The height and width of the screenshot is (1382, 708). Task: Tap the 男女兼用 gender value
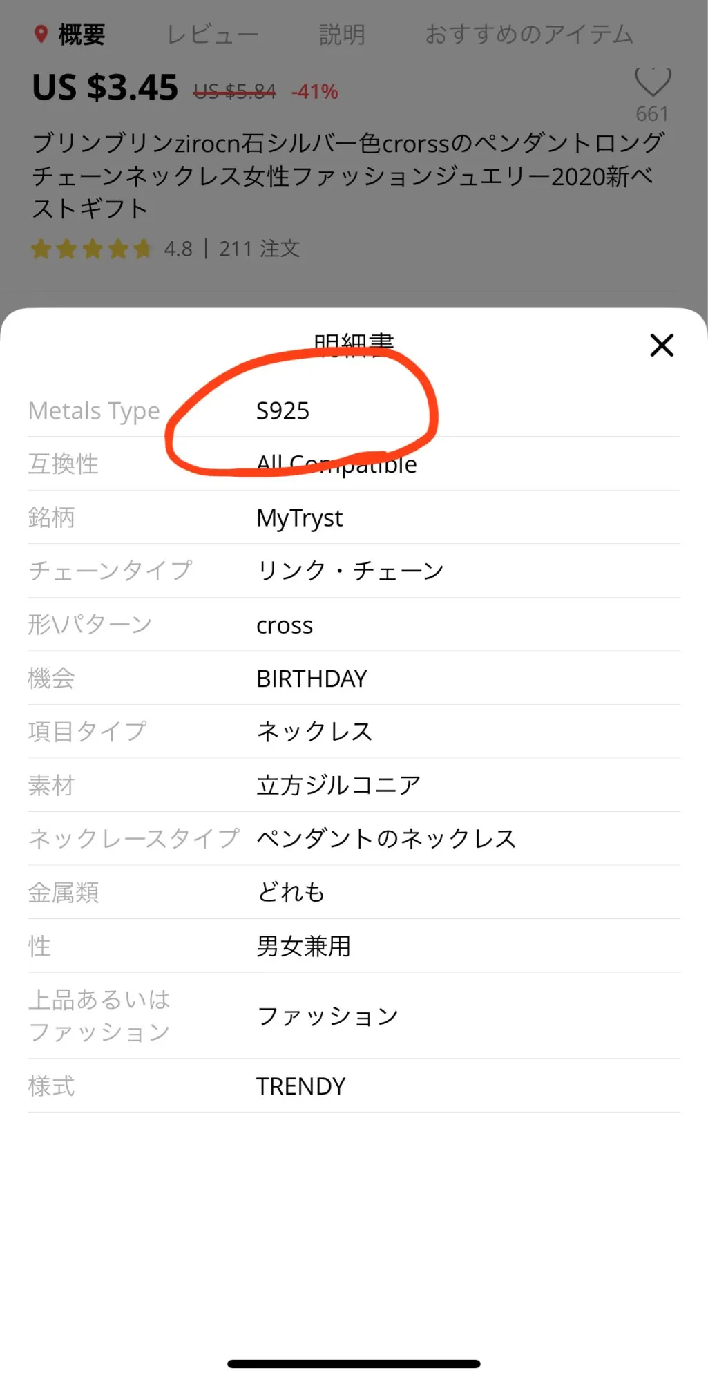(303, 946)
